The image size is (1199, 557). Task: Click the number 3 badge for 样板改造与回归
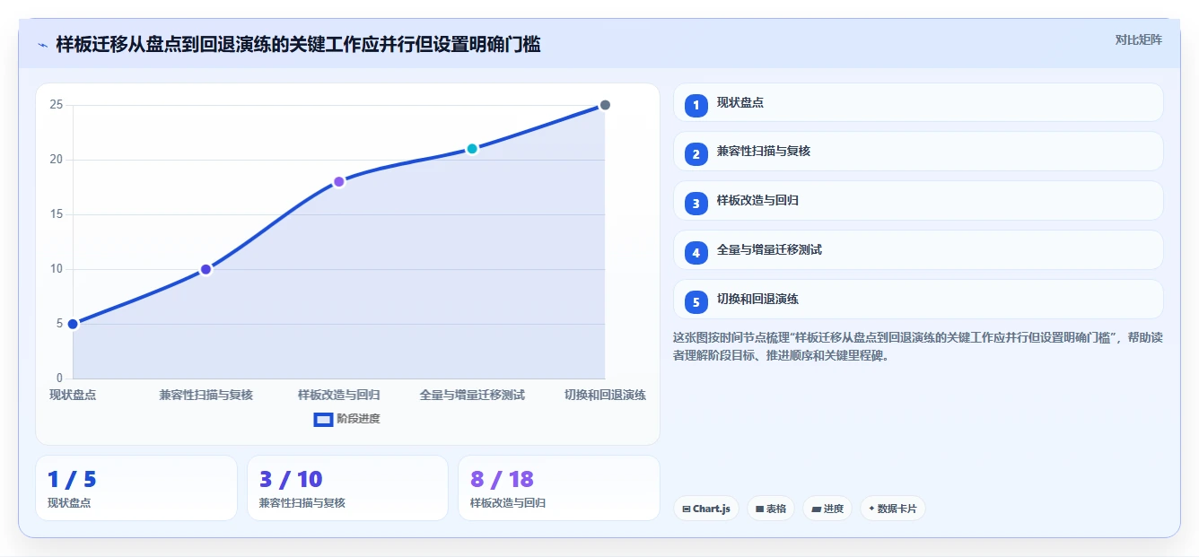pyautogui.click(x=696, y=204)
